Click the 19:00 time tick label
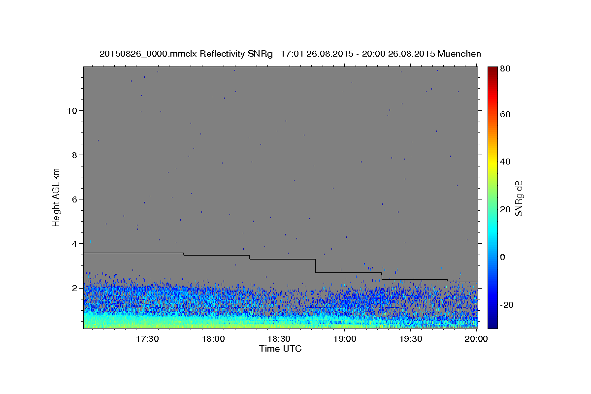Viewport: 591px width, 394px height. point(345,339)
